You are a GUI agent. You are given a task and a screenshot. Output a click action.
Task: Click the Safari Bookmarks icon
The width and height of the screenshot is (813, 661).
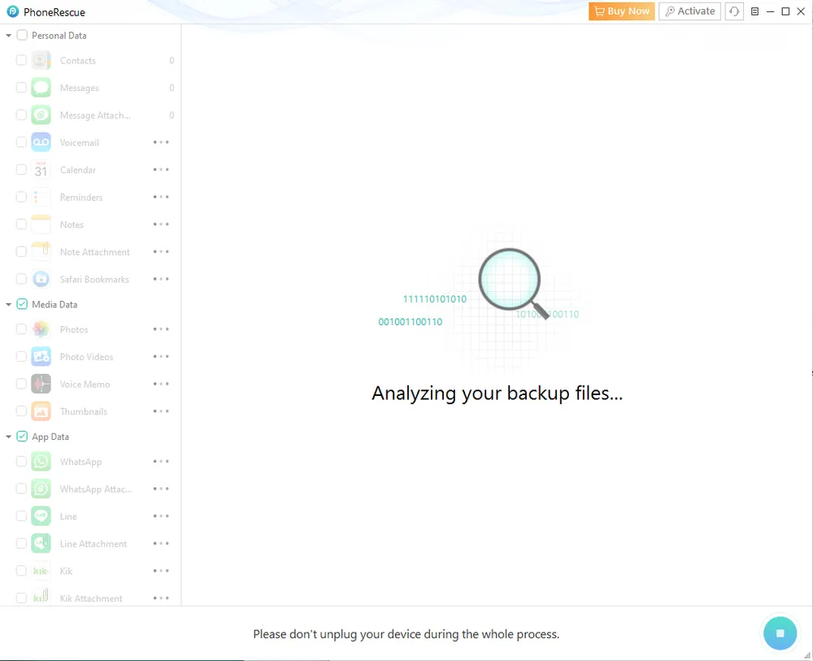(41, 279)
